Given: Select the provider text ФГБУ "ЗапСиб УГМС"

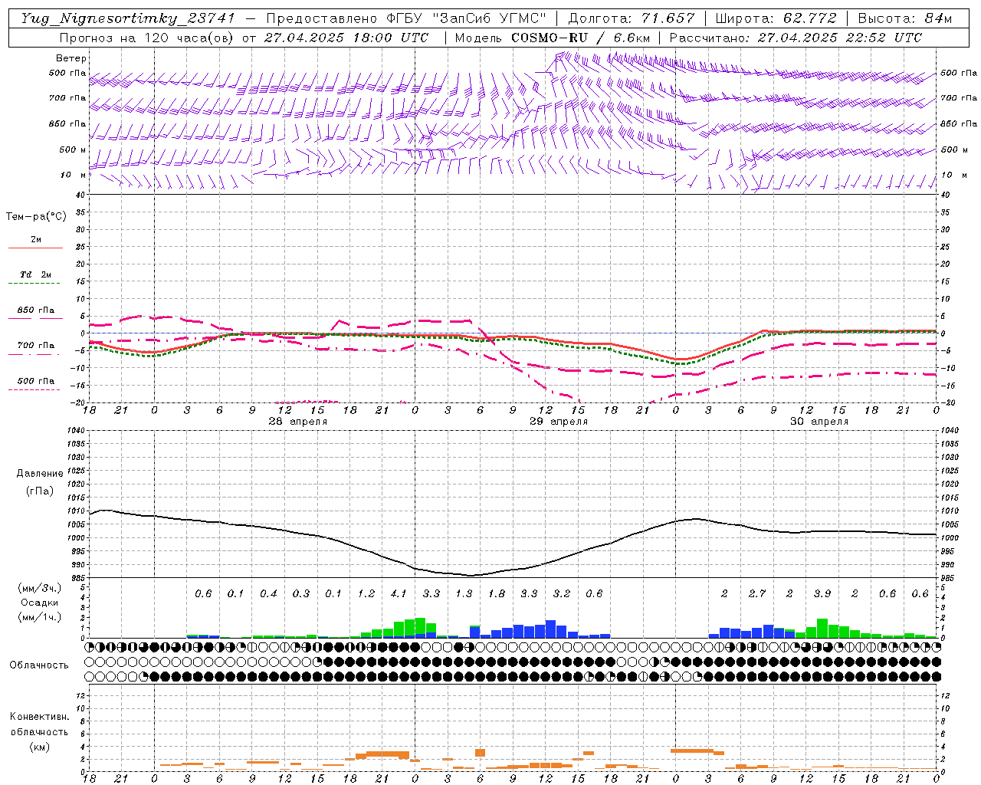Looking at the screenshot, I should pyautogui.click(x=467, y=18).
